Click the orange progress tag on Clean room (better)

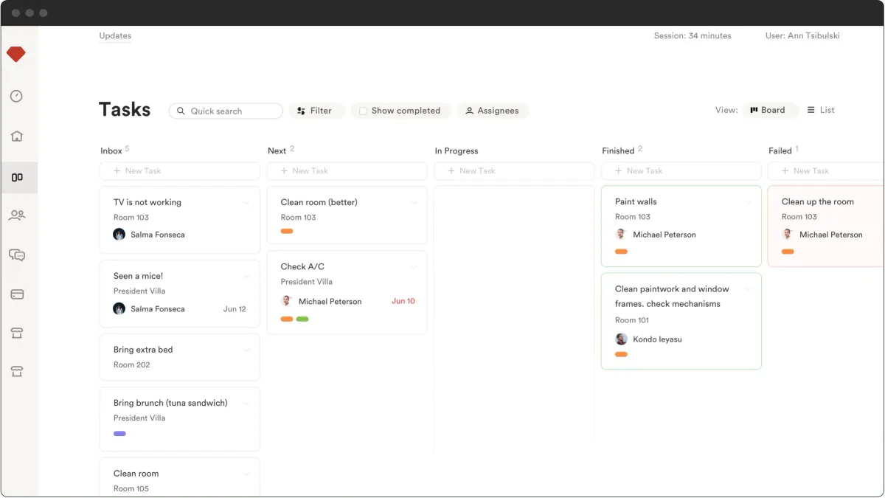click(288, 230)
